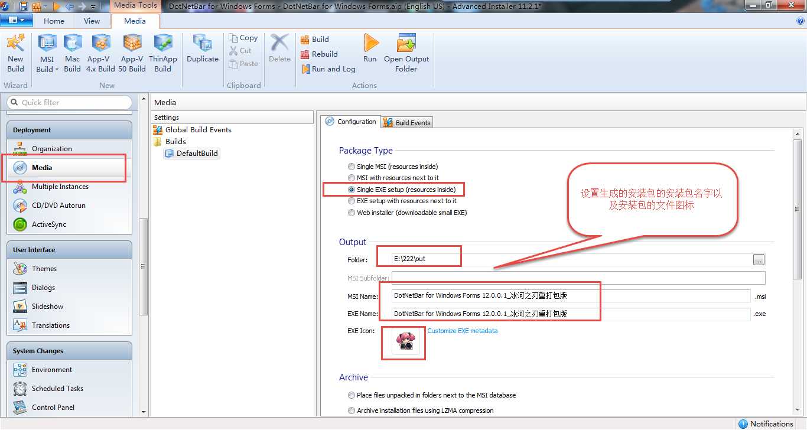
Task: Collapse the System Changes section header
Action: click(x=69, y=351)
